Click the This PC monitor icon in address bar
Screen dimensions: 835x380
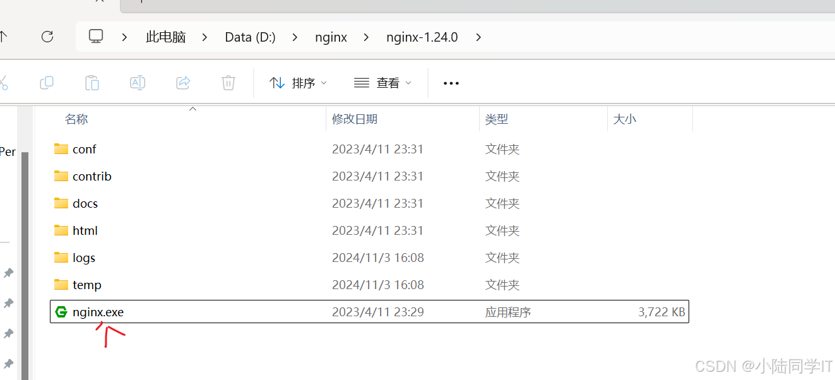click(96, 37)
